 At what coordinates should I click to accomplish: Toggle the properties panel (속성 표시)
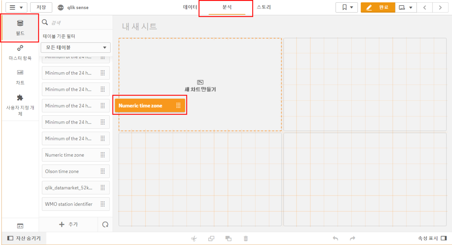432,238
